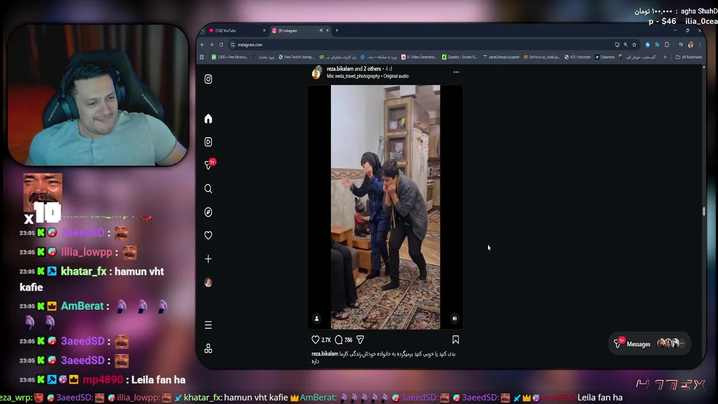Viewport: 718px width, 404px height.
Task: Go forward in browser history
Action: pyautogui.click(x=211, y=45)
